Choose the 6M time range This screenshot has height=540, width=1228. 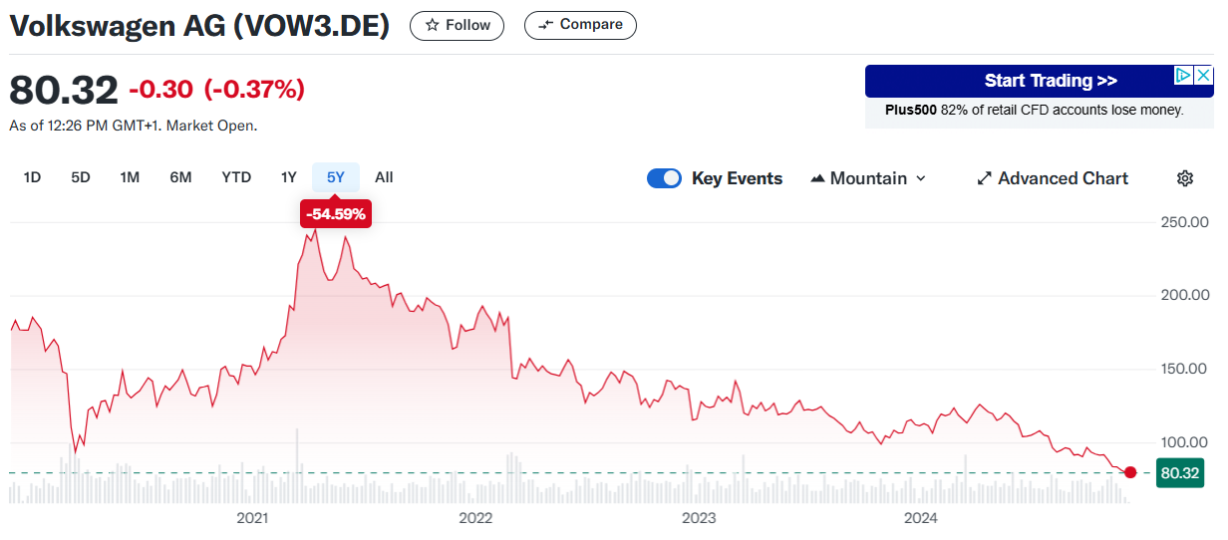(x=180, y=177)
